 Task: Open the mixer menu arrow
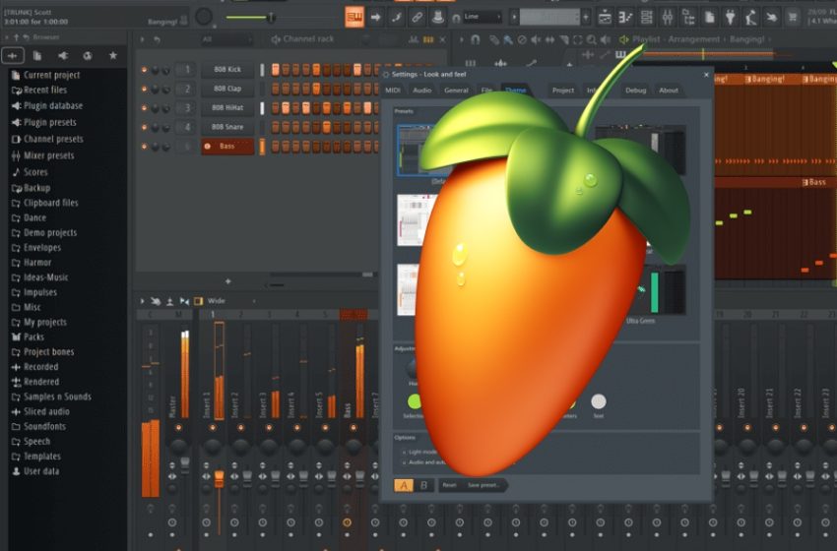142,301
